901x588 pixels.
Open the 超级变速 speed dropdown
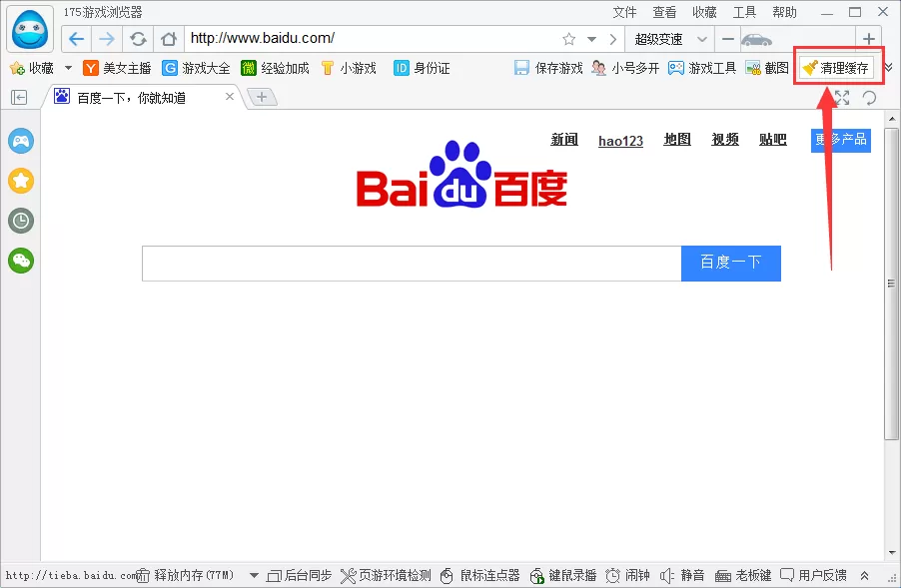tap(670, 39)
